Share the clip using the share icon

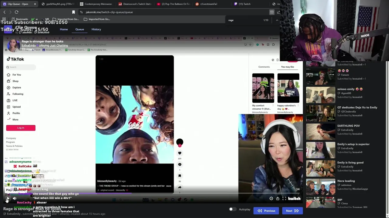pos(278,199)
